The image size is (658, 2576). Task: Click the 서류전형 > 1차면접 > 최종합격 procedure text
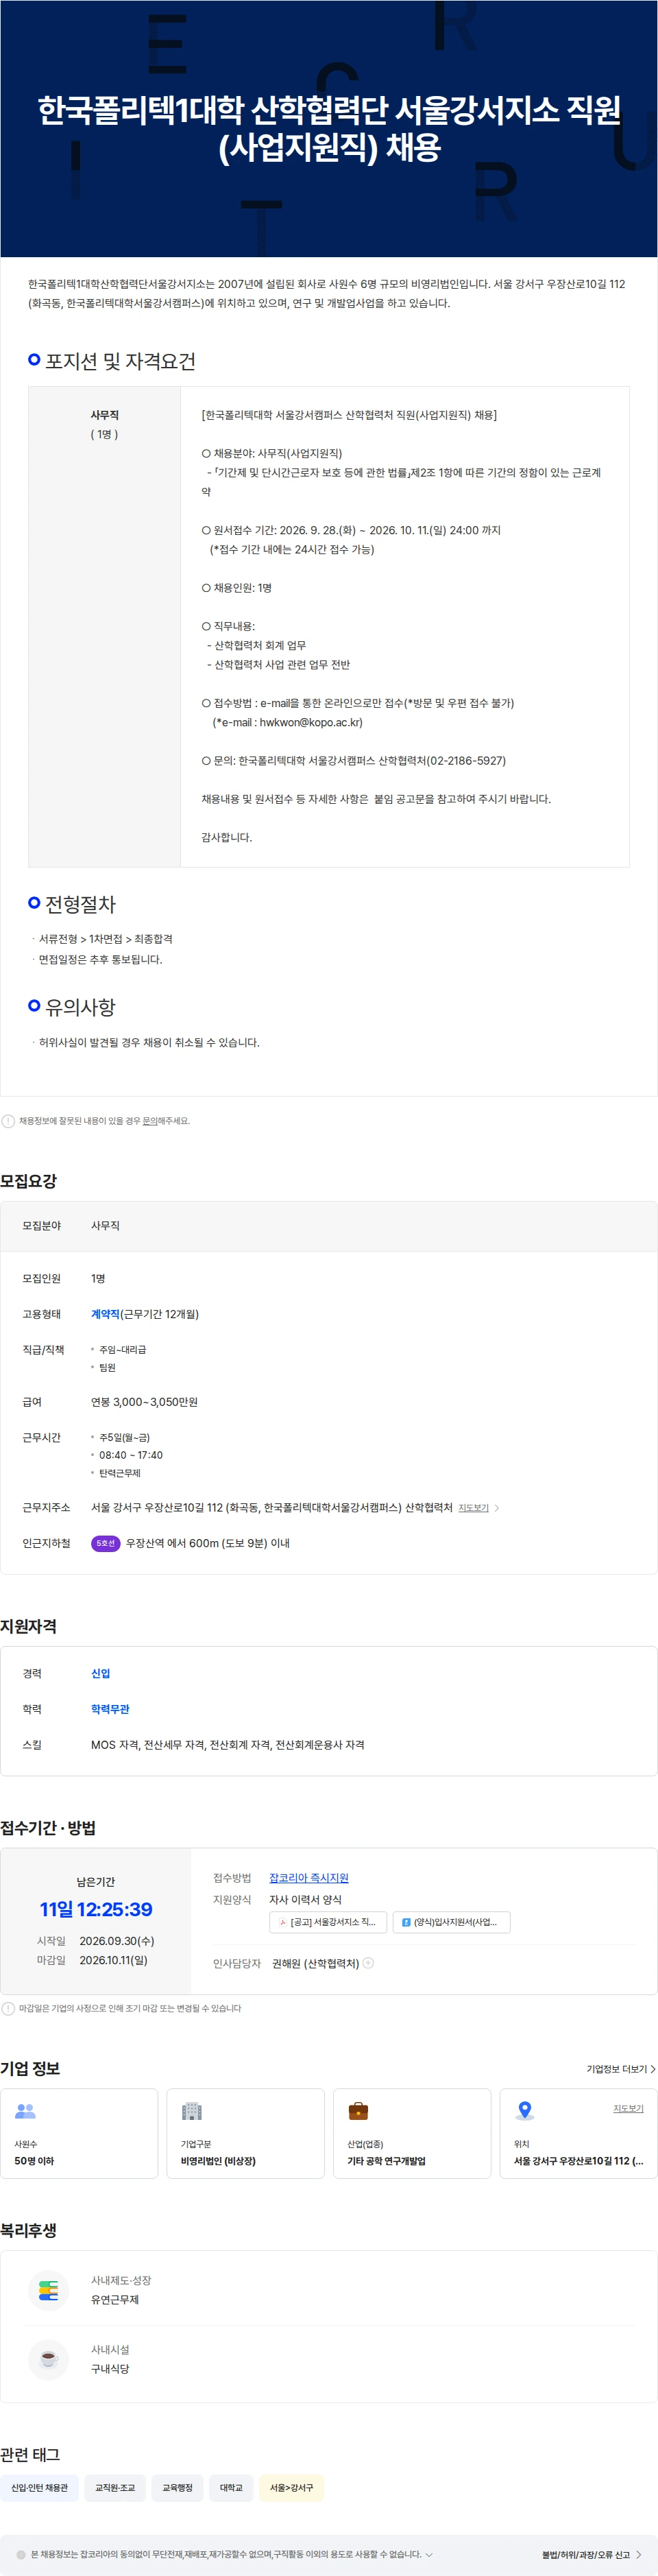tap(105, 939)
